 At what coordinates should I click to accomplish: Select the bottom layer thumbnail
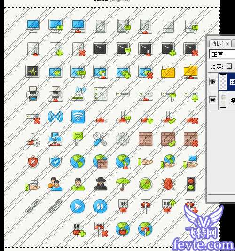(223, 100)
